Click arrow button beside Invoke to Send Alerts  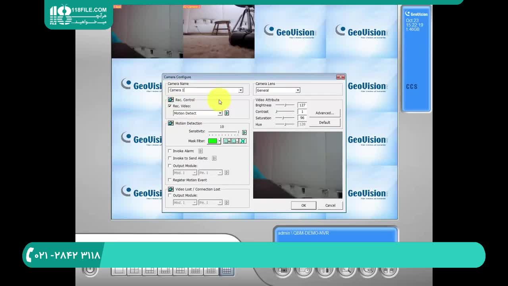tap(214, 158)
